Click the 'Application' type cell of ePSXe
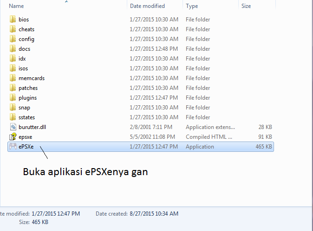313x231 pixels. pyautogui.click(x=200, y=147)
